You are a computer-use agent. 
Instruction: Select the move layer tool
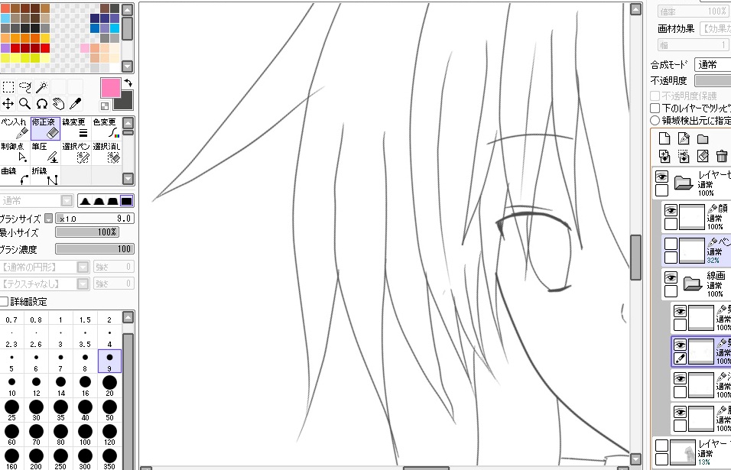8,103
